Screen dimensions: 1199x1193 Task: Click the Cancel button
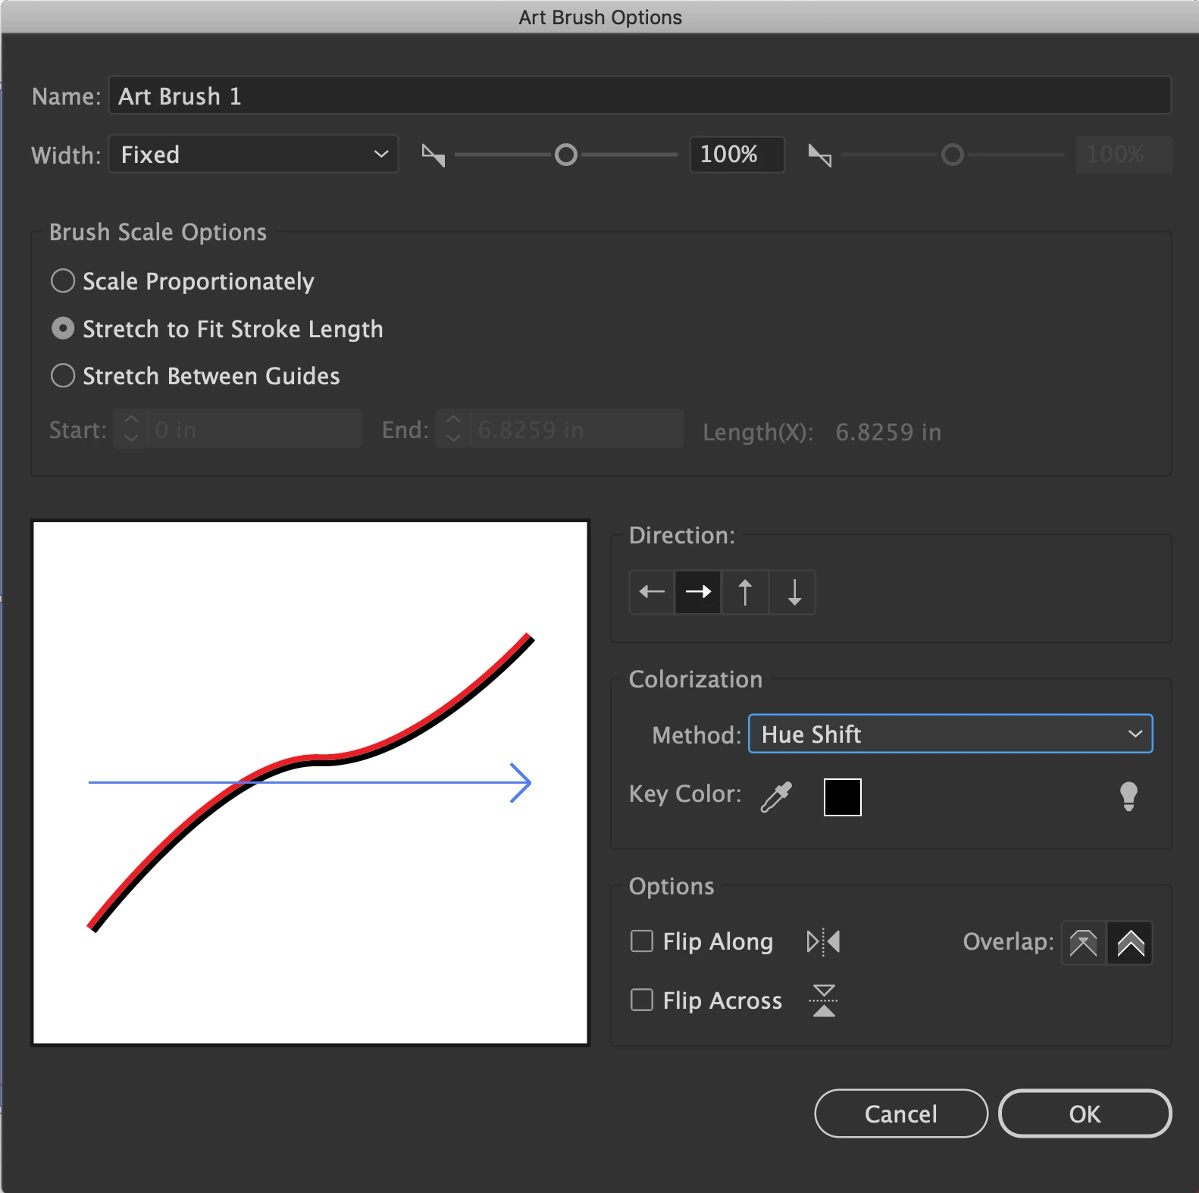[x=901, y=1113]
